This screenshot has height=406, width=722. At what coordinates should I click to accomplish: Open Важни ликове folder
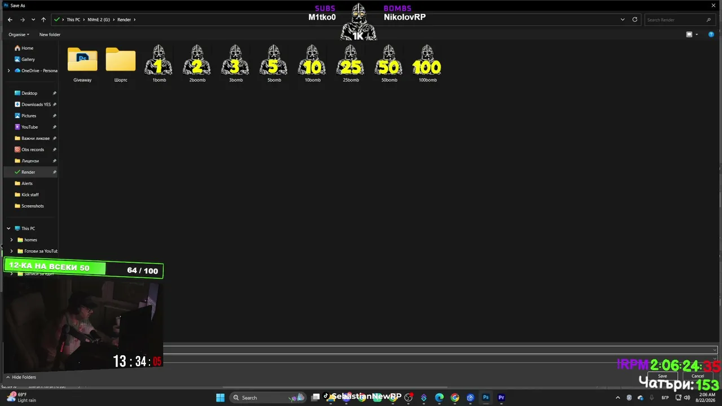[32, 138]
